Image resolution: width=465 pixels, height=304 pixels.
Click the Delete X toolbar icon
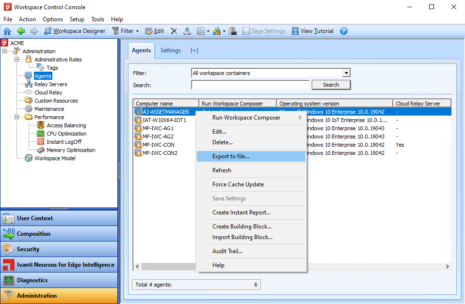pyautogui.click(x=174, y=31)
